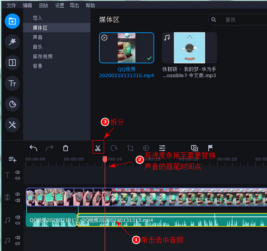Select the yellow-outlined audio clip
This screenshot has width=267, height=251.
coord(172,220)
